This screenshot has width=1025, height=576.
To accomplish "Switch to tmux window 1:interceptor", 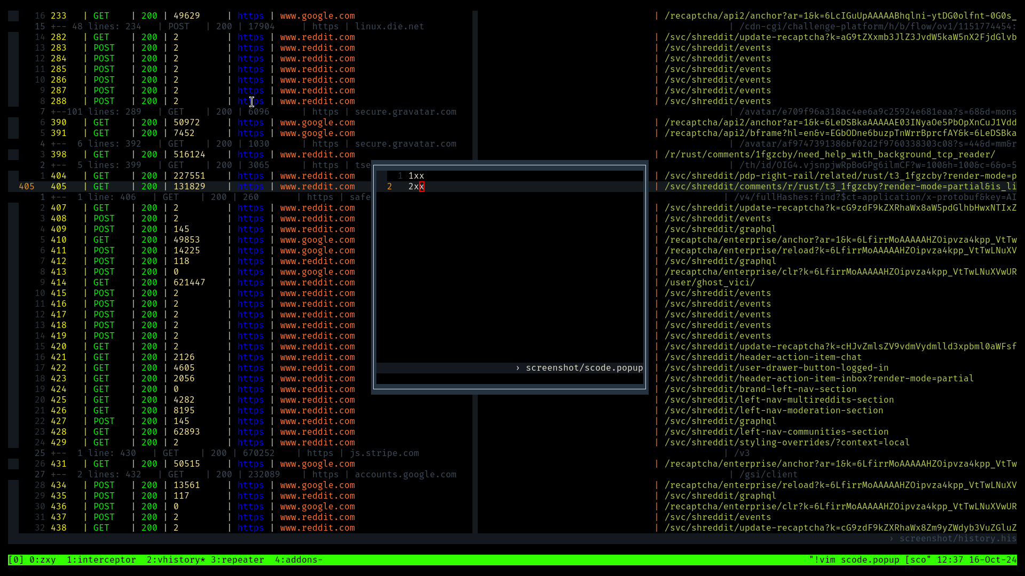I will [101, 559].
